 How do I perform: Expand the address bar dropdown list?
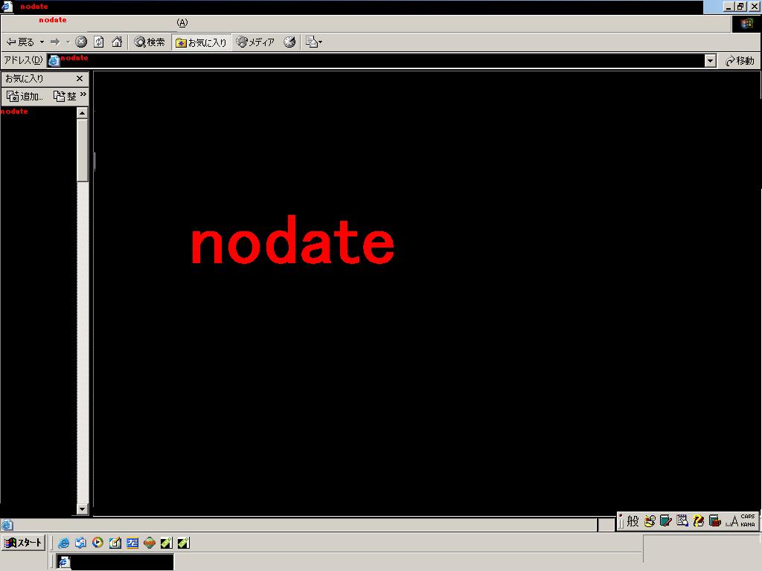[x=710, y=61]
